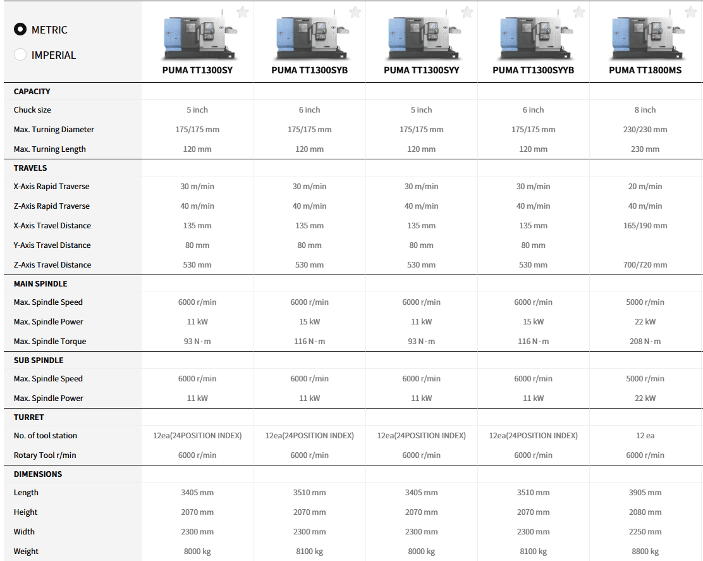Mark PUMA TT1300SYYB with the star icon
This screenshot has width=703, height=561.
[x=578, y=12]
